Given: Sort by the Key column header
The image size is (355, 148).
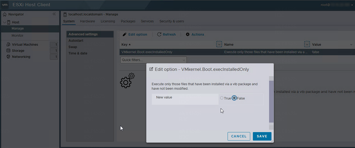Looking at the screenshot, I should [x=126, y=44].
